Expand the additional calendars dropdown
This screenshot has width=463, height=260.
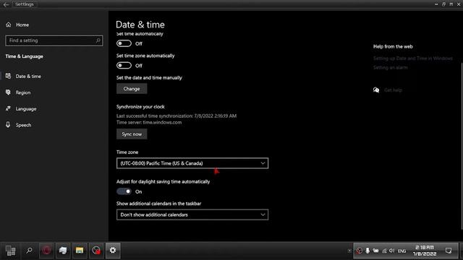(x=192, y=214)
